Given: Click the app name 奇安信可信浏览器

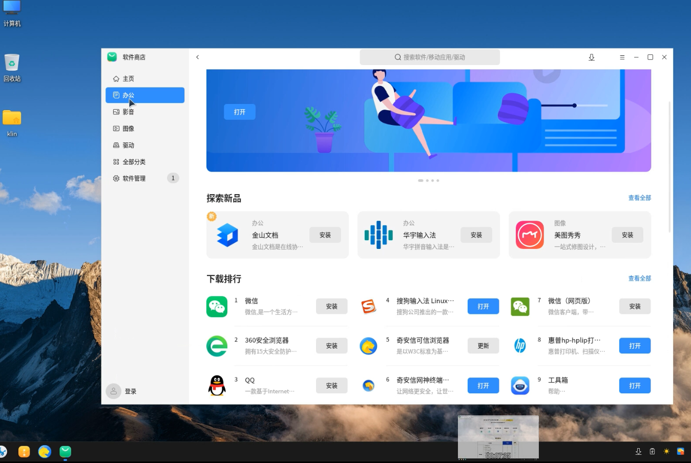Looking at the screenshot, I should tap(423, 341).
